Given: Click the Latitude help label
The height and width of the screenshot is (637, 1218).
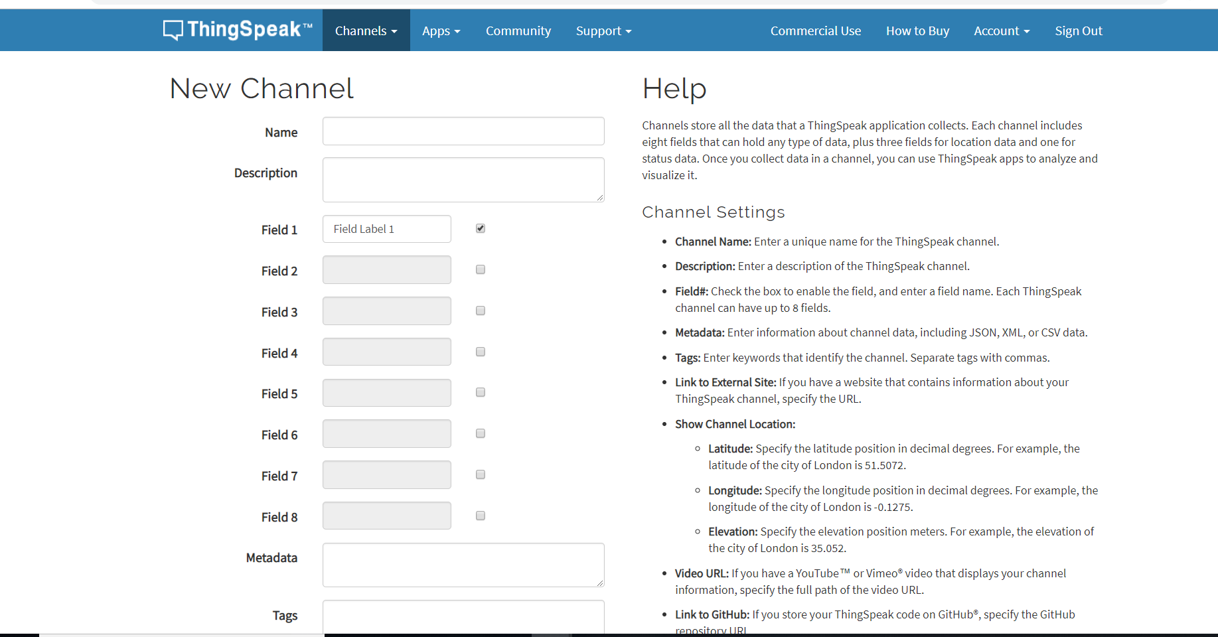Looking at the screenshot, I should (730, 449).
